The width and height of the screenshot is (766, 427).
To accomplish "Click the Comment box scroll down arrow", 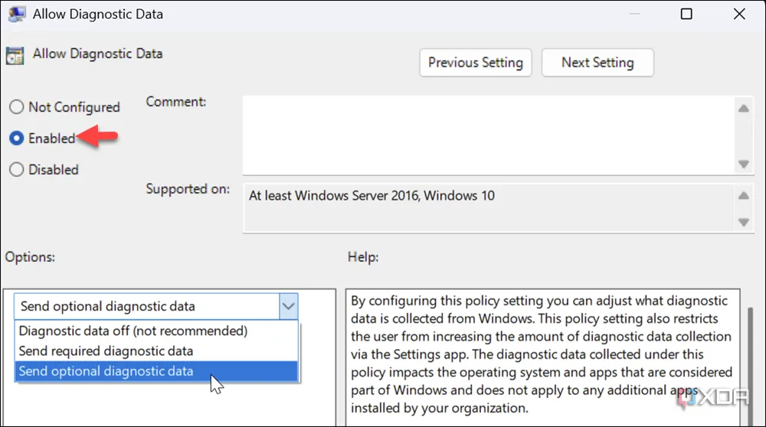I will pos(742,164).
